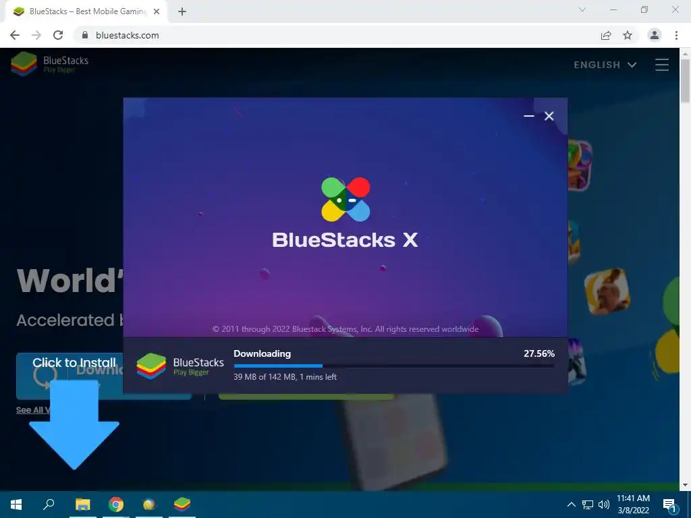Open the See All Versions link

[x=34, y=410]
